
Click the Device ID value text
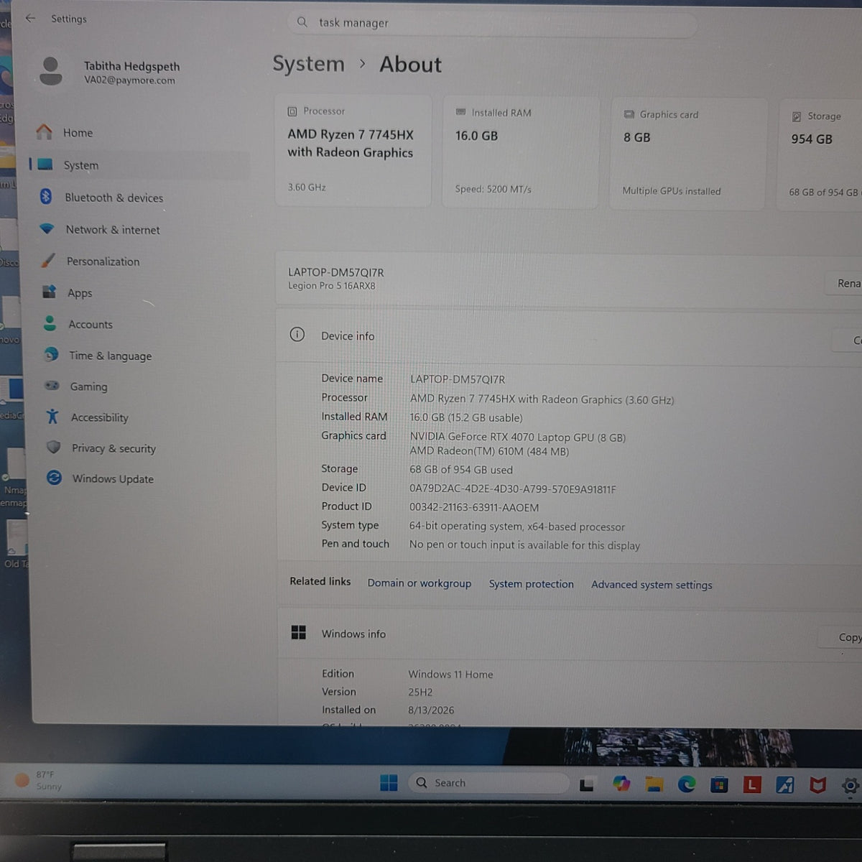pyautogui.click(x=513, y=489)
